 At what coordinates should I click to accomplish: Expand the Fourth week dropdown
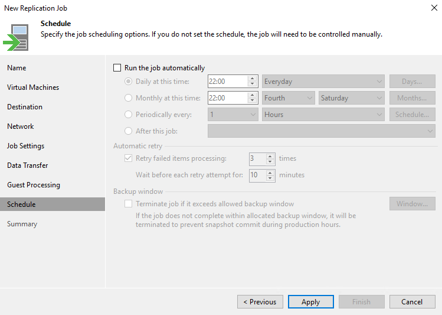pos(288,98)
